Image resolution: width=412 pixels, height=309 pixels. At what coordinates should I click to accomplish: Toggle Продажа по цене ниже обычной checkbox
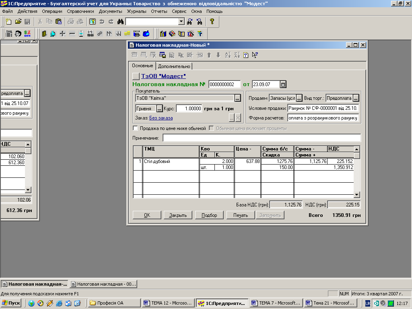[136, 128]
